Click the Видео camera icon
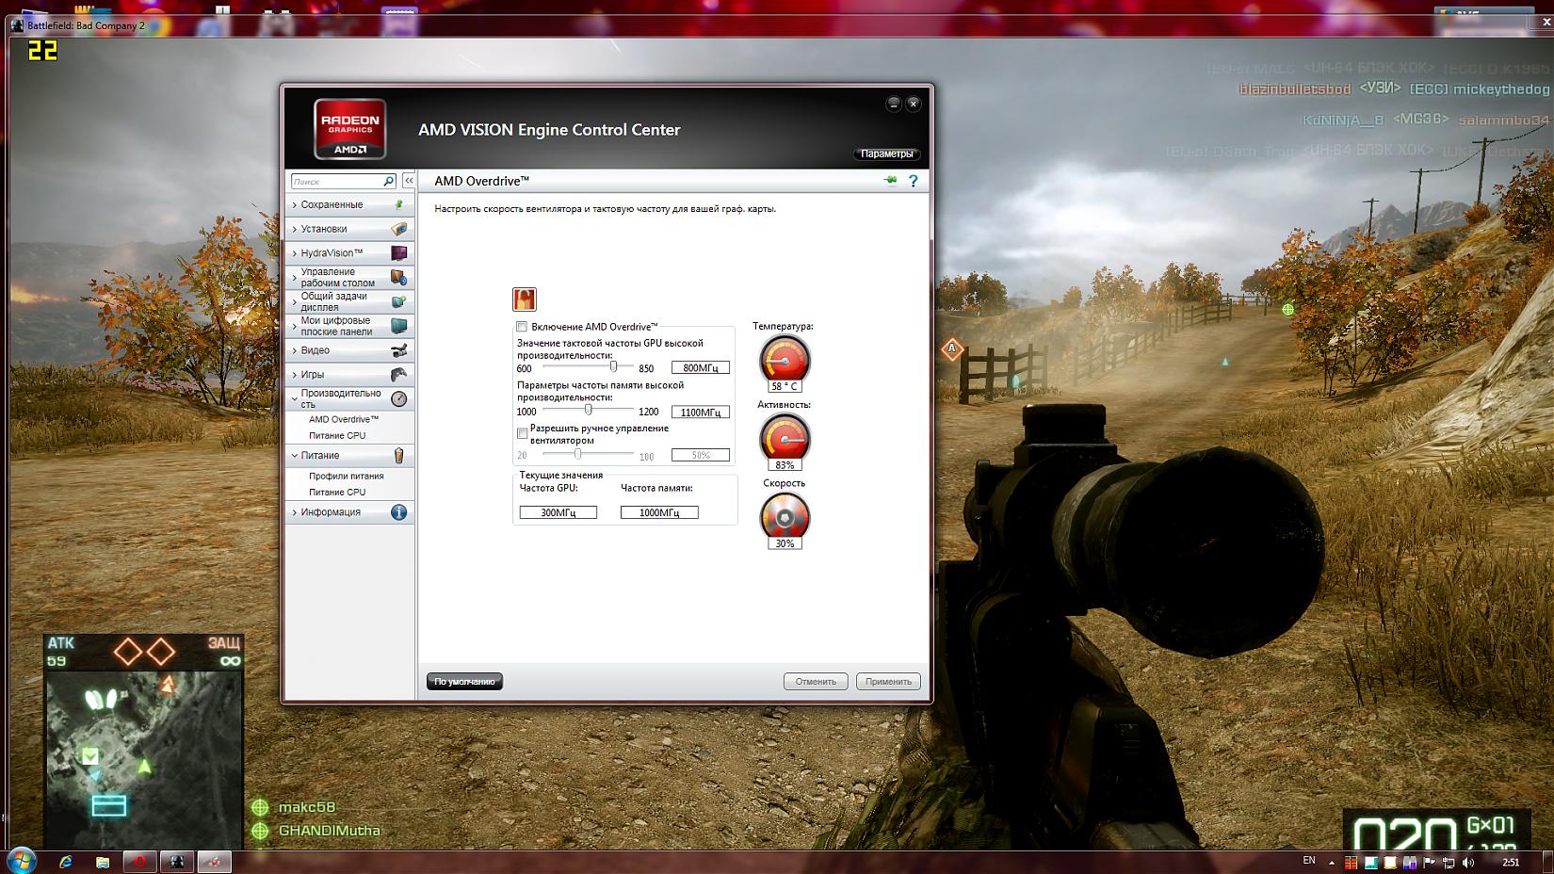1554x874 pixels. pyautogui.click(x=399, y=350)
